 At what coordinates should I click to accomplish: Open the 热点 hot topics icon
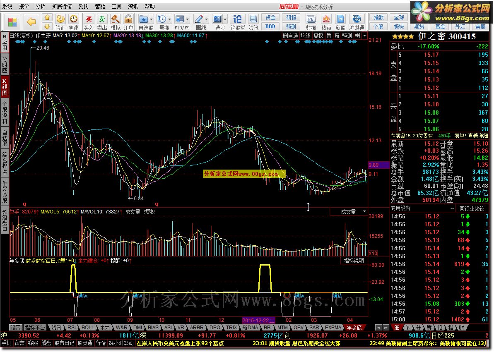326,22
